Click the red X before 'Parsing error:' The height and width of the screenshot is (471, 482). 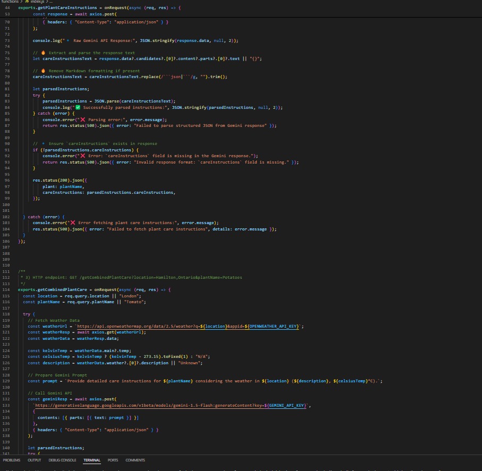[83, 119]
